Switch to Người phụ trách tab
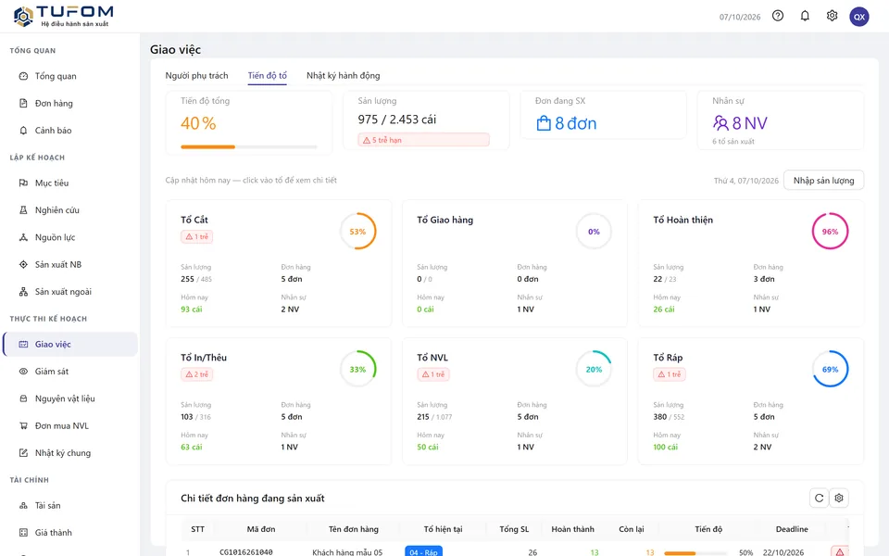This screenshot has width=889, height=556. 196,75
